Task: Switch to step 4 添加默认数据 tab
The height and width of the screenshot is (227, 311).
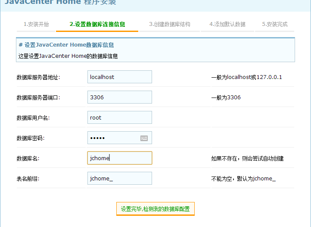Action: 227,24
